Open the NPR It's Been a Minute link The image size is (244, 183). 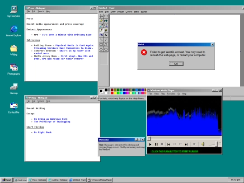[x=67, y=35]
